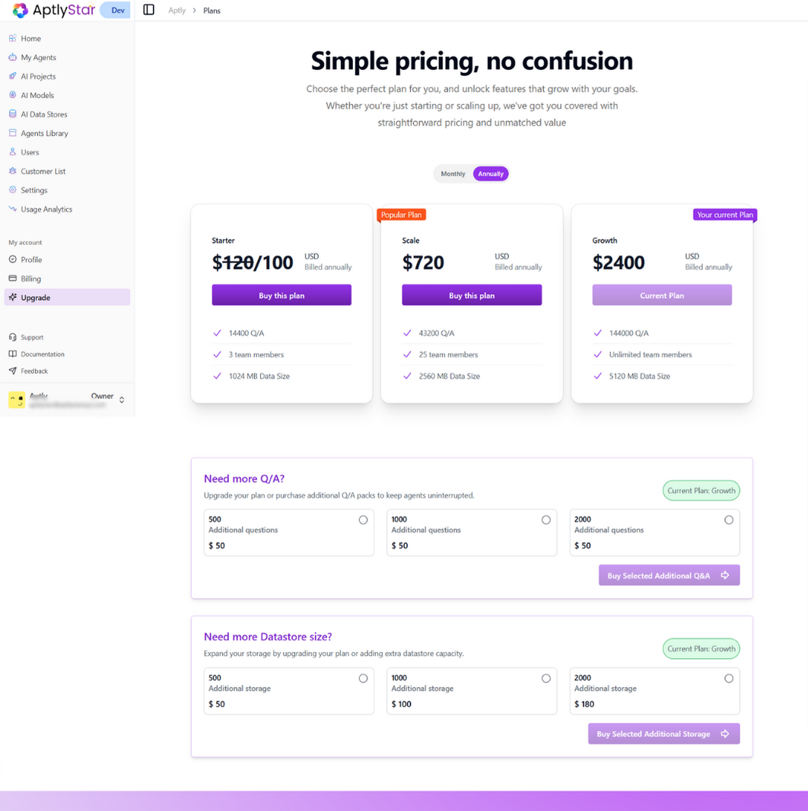Click the AI Data Stores database icon
Viewport: 808px width, 811px height.
(12, 114)
